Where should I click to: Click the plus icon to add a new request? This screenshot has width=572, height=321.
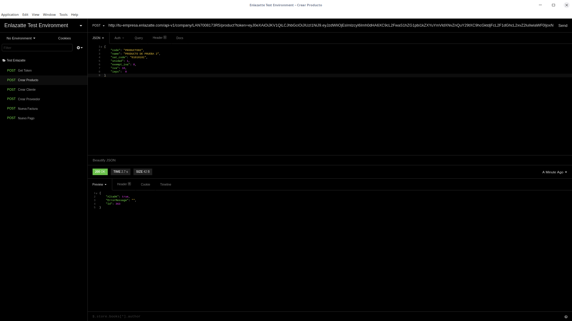pos(78,48)
